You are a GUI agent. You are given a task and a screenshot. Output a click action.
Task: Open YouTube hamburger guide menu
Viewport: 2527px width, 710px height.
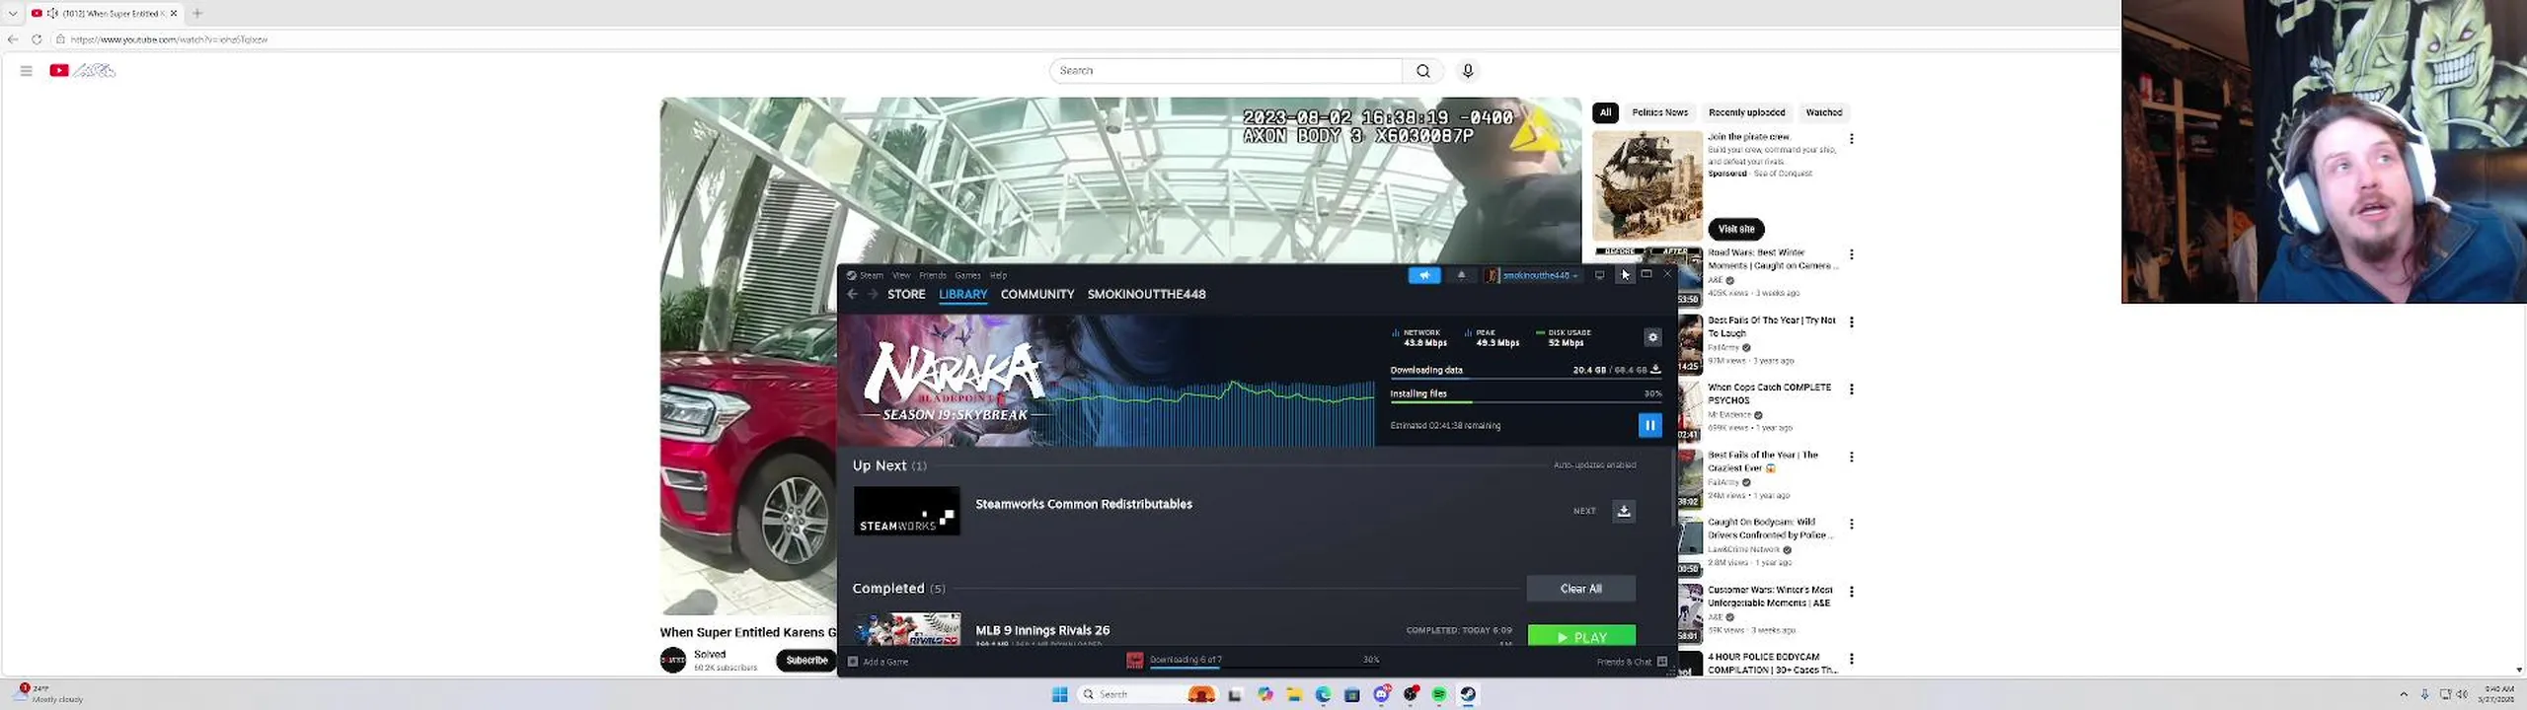coord(27,71)
